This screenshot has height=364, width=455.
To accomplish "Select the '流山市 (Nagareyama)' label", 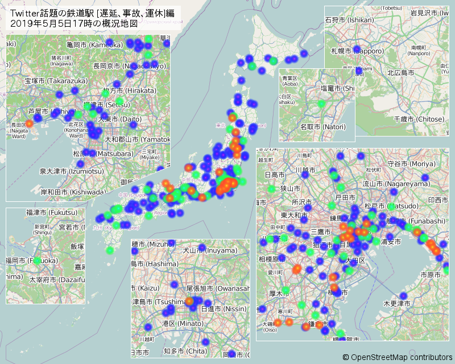I will (396, 184).
